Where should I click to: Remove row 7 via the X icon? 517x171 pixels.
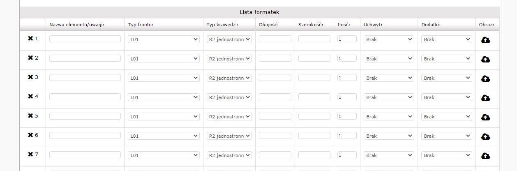tap(30, 155)
